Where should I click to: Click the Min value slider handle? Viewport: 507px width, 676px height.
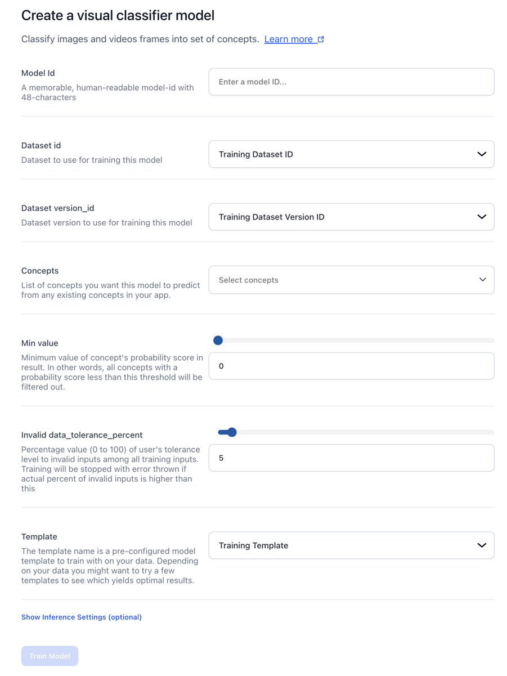tap(218, 340)
